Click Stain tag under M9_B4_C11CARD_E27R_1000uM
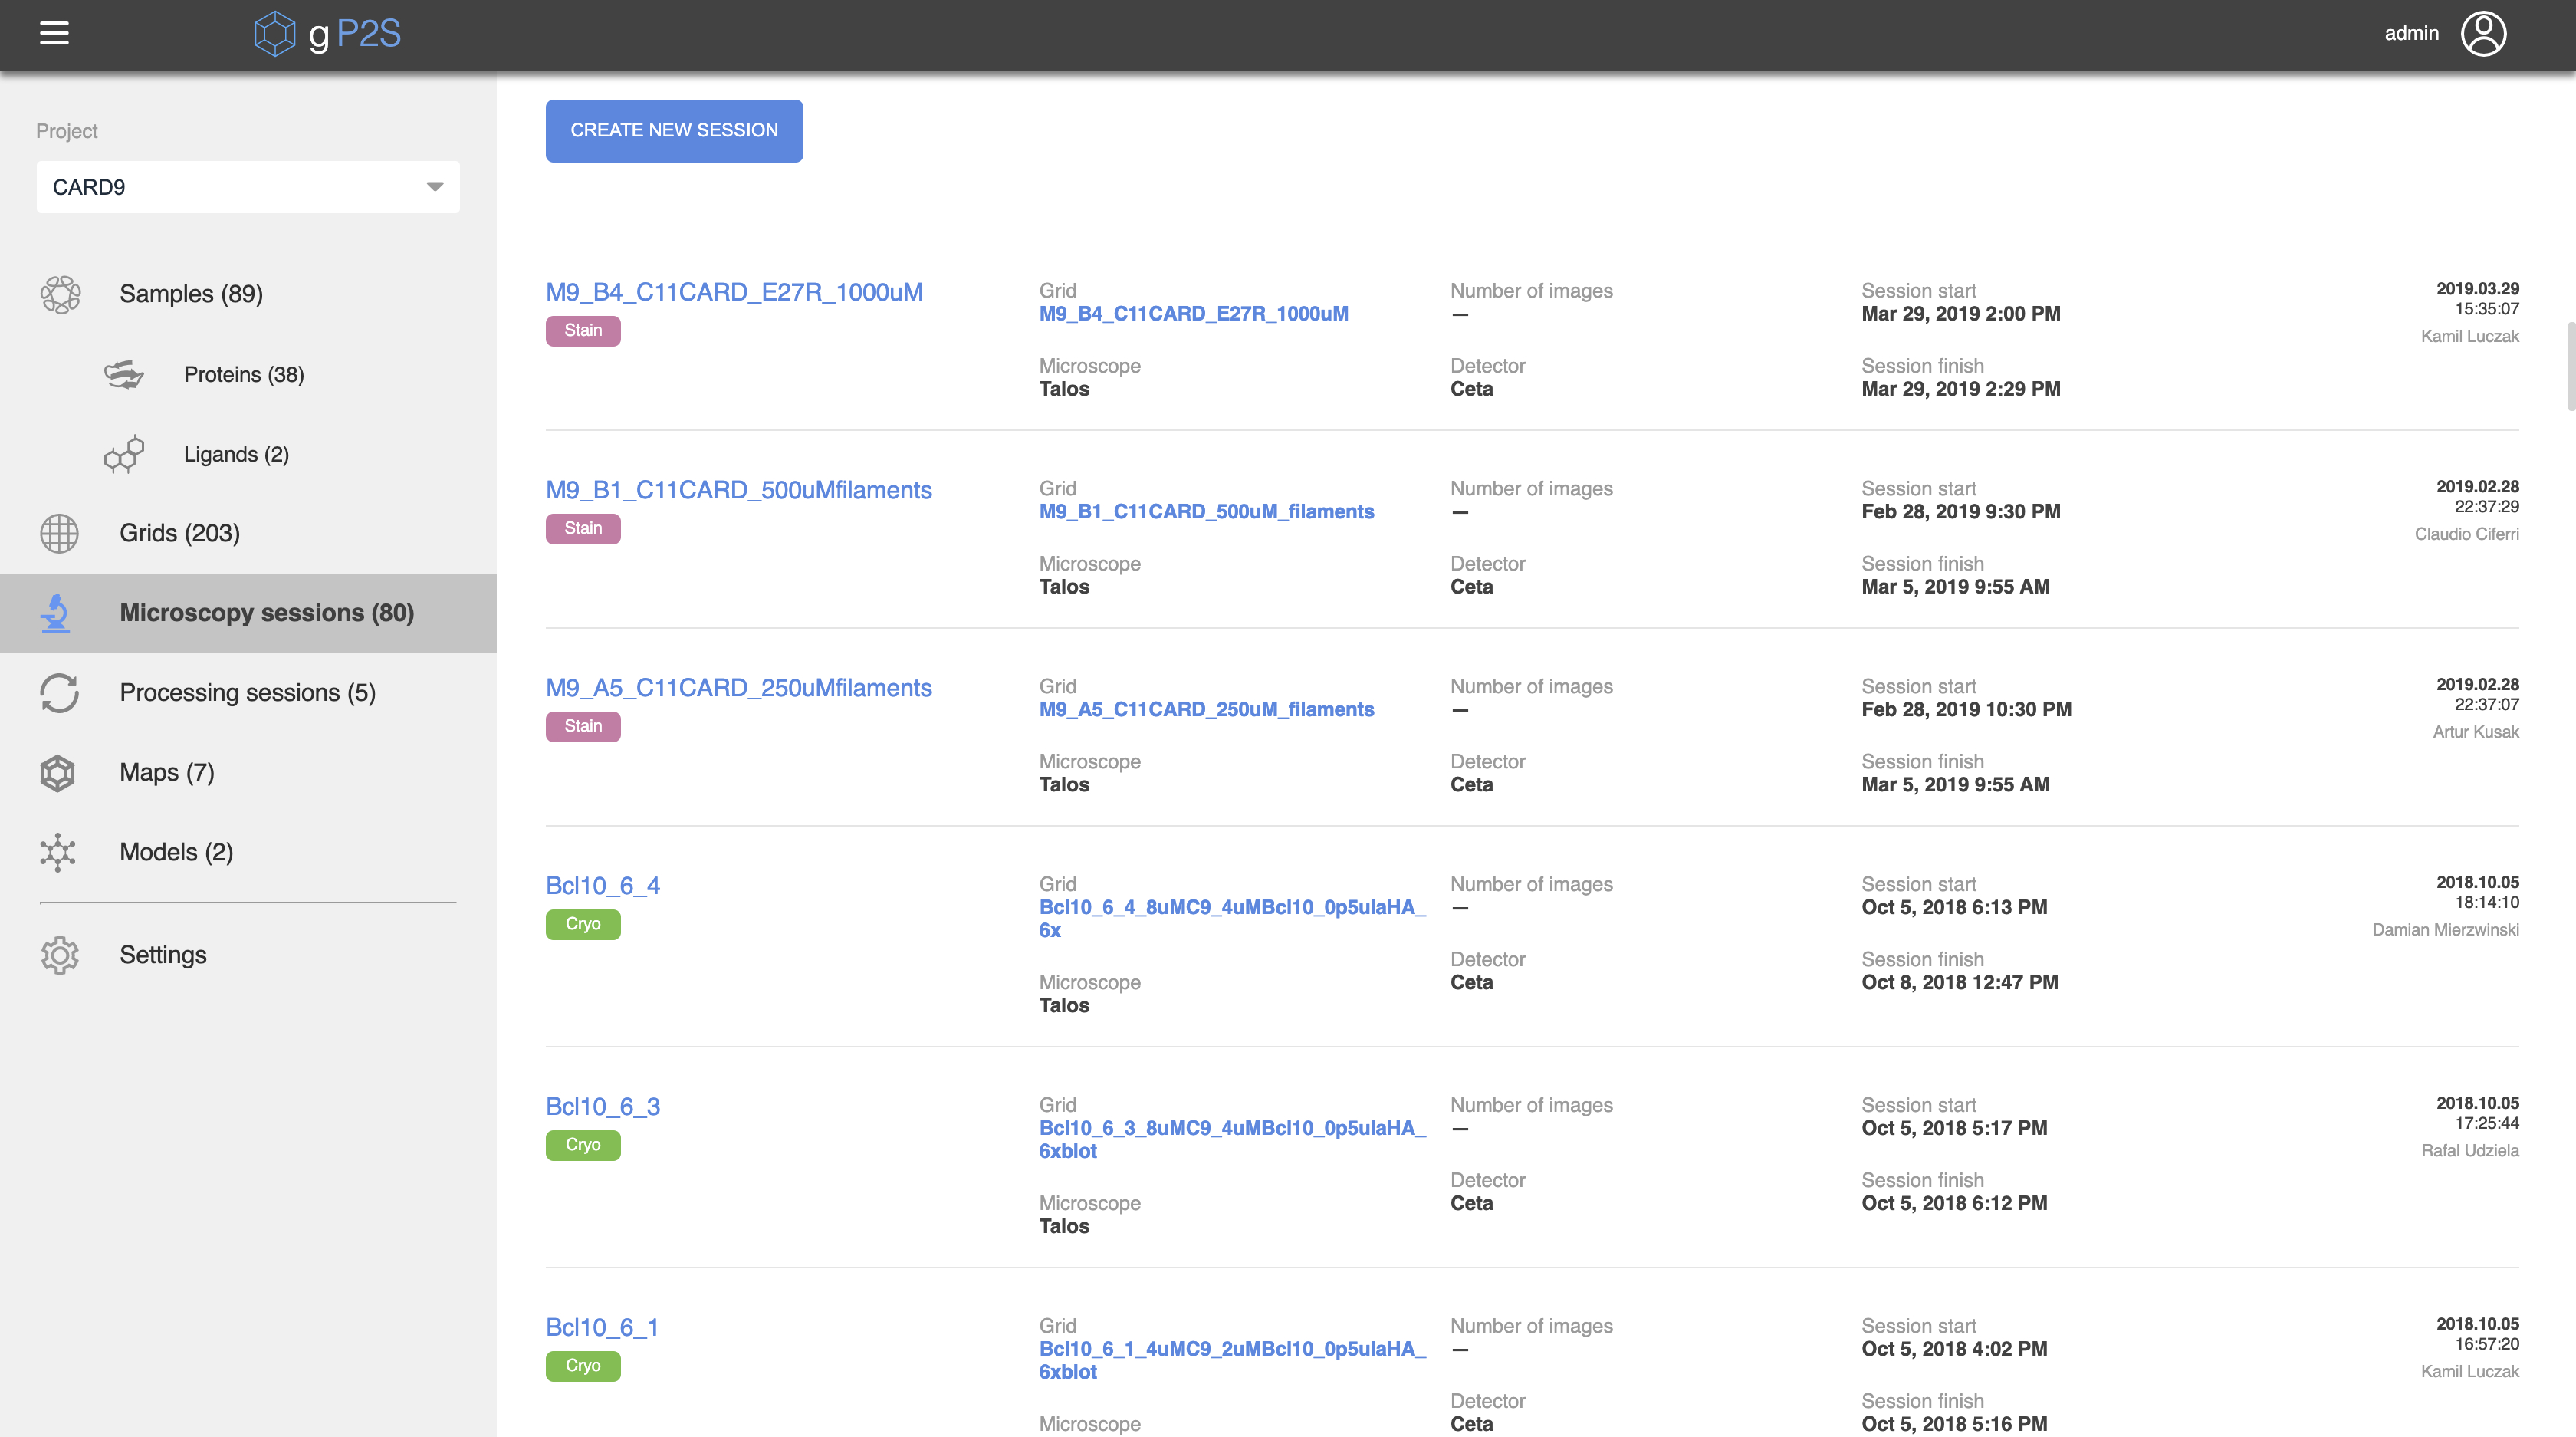Image resolution: width=2576 pixels, height=1437 pixels. 583,330
